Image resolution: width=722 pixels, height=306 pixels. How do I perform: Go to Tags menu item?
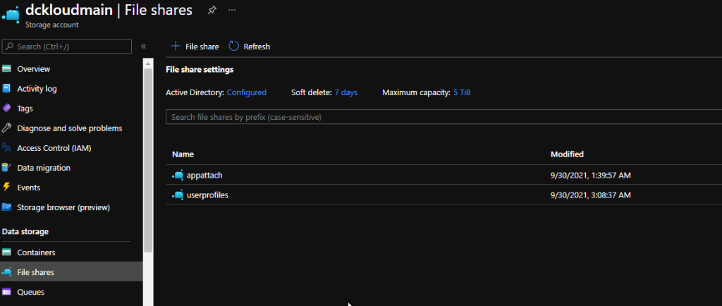pos(25,109)
